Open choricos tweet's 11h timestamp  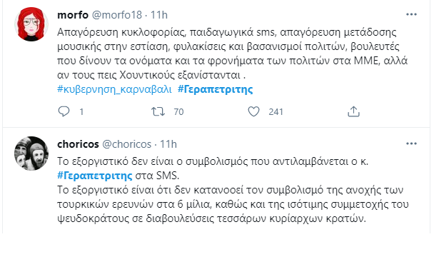pos(168,144)
